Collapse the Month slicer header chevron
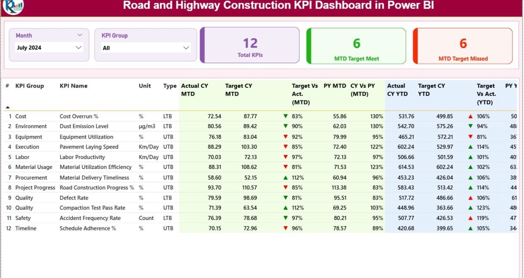The height and width of the screenshot is (278, 524). (80, 35)
